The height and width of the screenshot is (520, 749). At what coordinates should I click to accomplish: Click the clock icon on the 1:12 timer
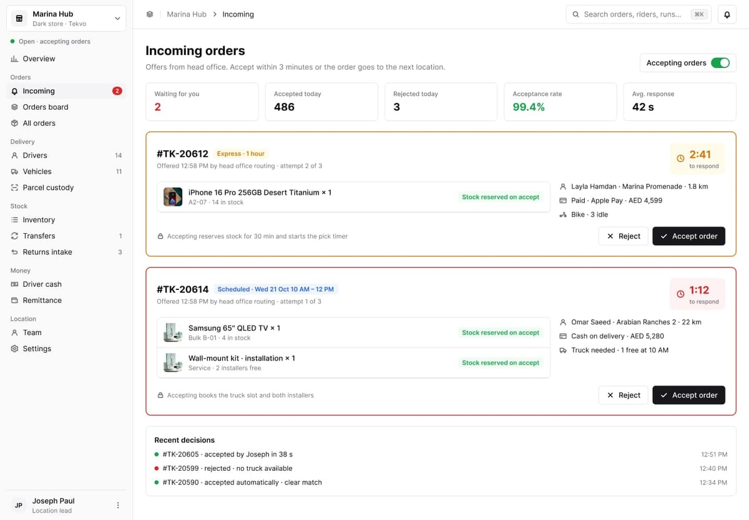point(680,294)
